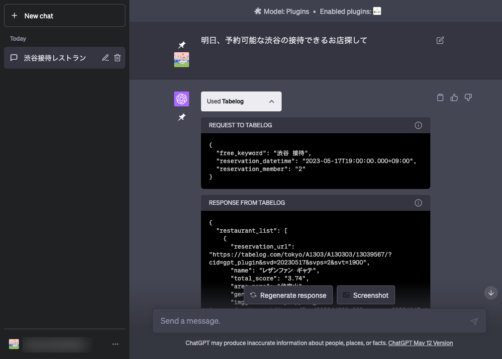Click pin icon beside the user message
The width and height of the screenshot is (502, 359).
tap(182, 45)
